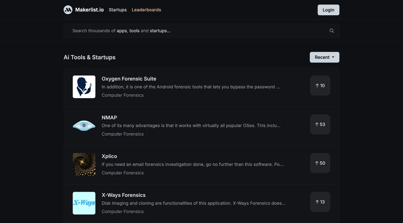Click Computer Forensics tag under X-Ways Forensics
Screen dimensions: 403x223
pos(123,212)
